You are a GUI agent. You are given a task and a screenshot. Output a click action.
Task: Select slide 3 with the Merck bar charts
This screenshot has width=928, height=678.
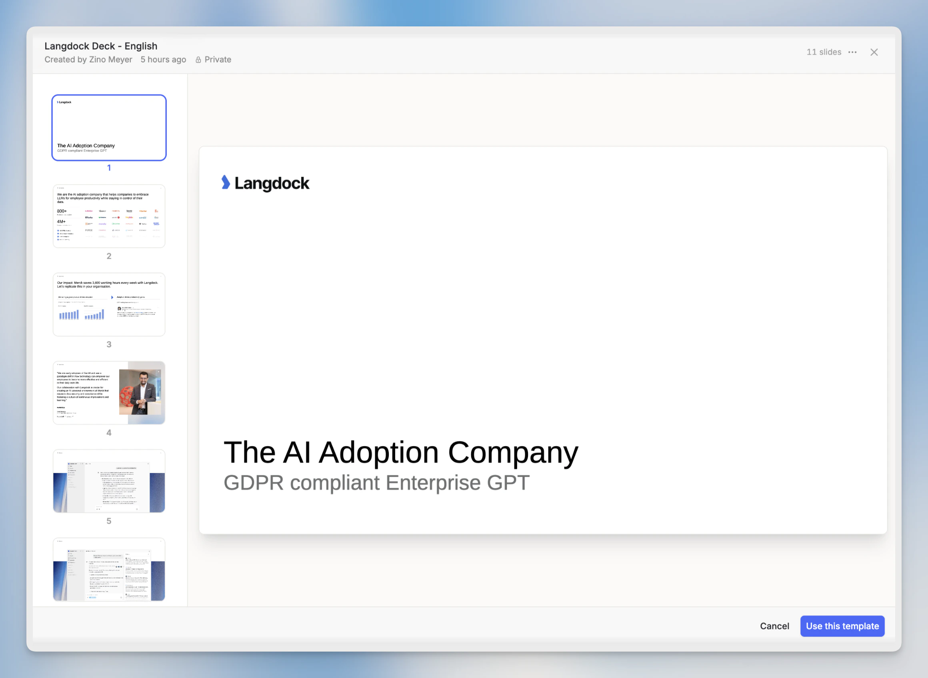pos(109,304)
